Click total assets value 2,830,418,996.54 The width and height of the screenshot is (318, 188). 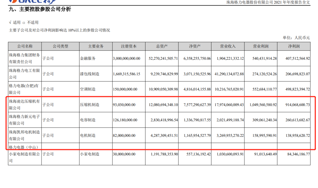[x=164, y=120]
